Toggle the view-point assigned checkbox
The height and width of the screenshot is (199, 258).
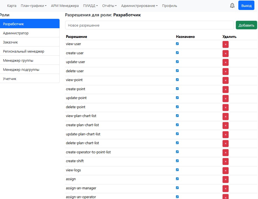click(177, 80)
